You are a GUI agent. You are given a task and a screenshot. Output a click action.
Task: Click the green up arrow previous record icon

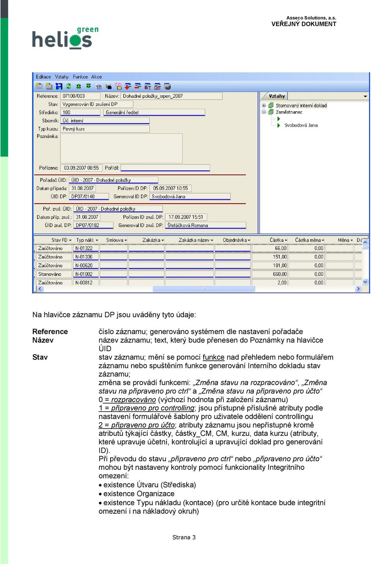tap(78, 87)
